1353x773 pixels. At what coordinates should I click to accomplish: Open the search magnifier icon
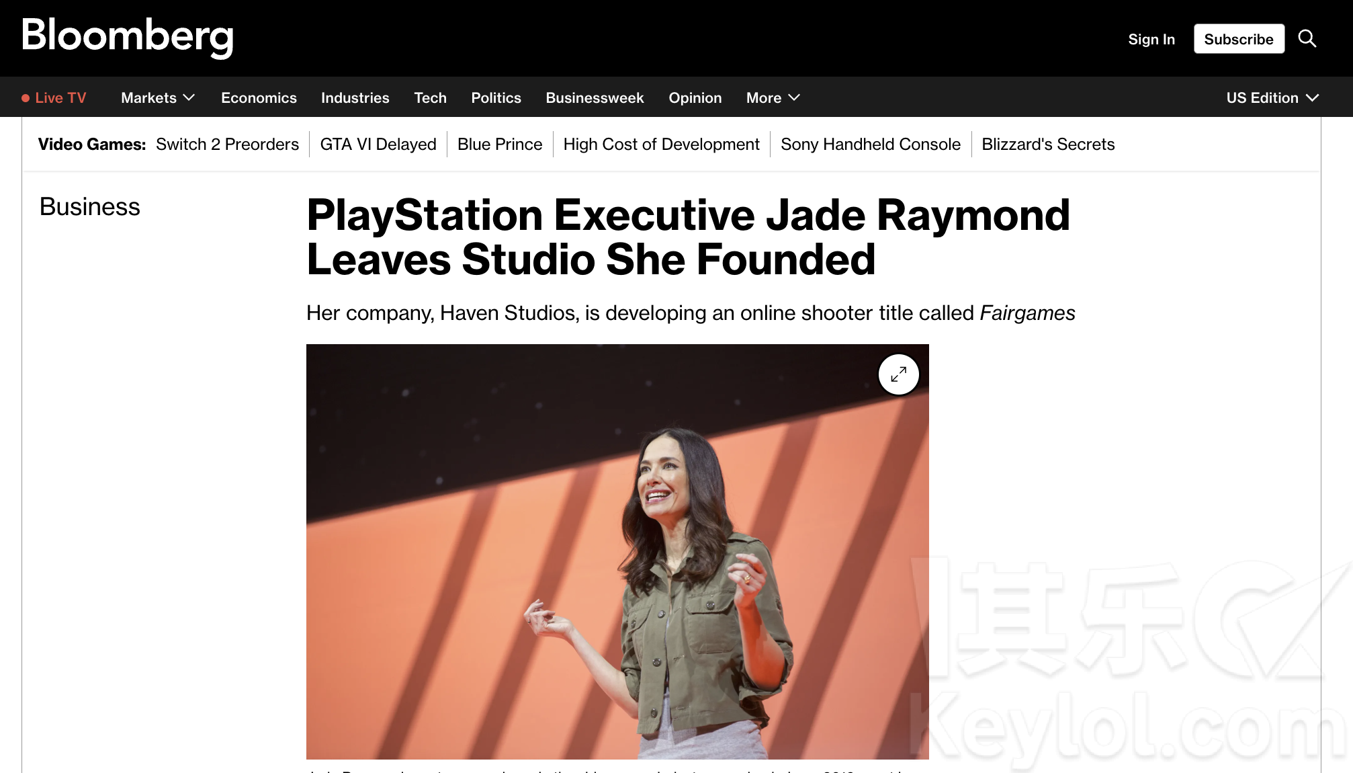(1307, 39)
